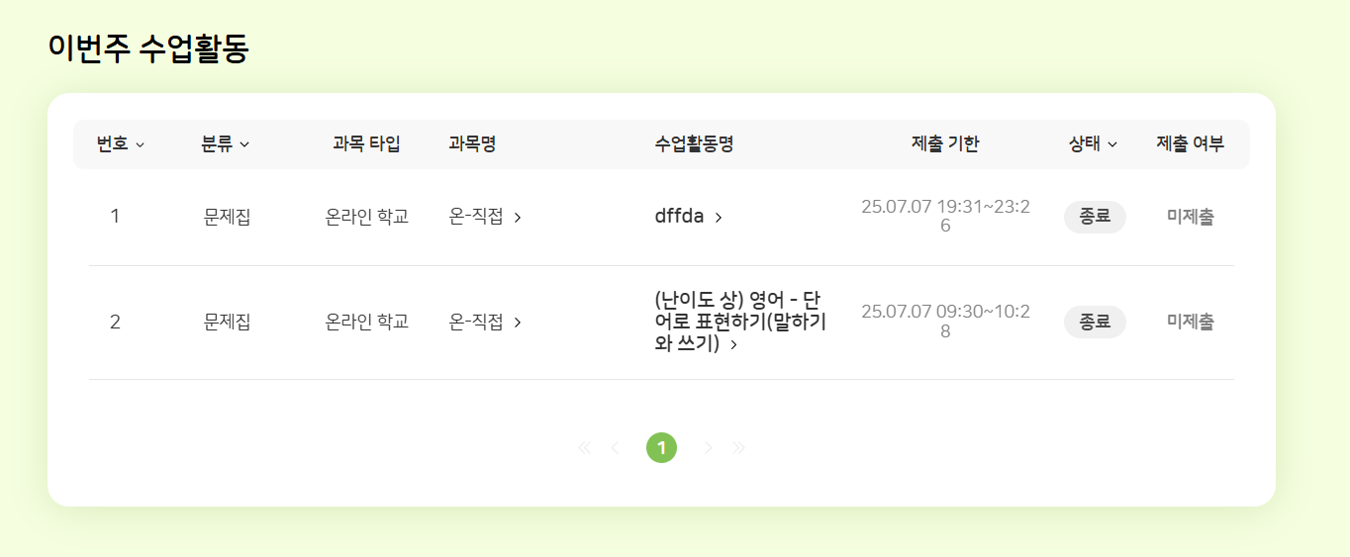Image resolution: width=1350 pixels, height=557 pixels.
Task: Click the previous page arrow
Action: click(615, 448)
